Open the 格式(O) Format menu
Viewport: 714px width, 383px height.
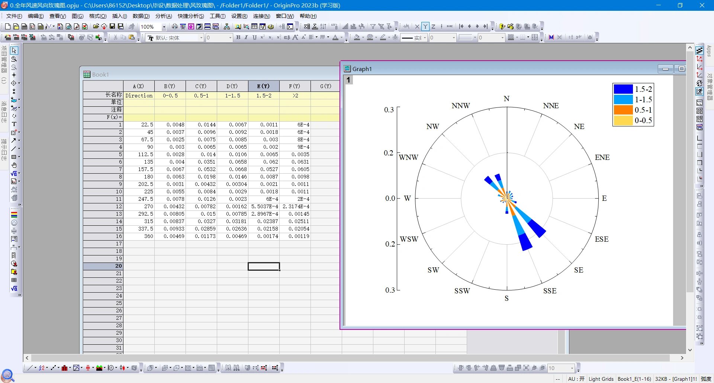pyautogui.click(x=97, y=16)
